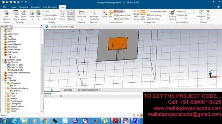
Task: Activate the Rotate mouse mode
Action: pyautogui.click(x=119, y=11)
